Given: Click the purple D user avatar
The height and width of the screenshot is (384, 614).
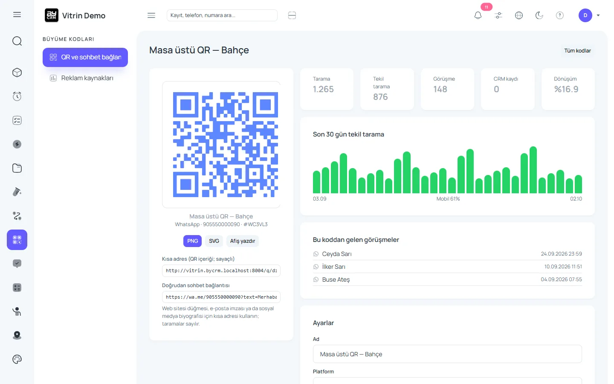Looking at the screenshot, I should (585, 15).
